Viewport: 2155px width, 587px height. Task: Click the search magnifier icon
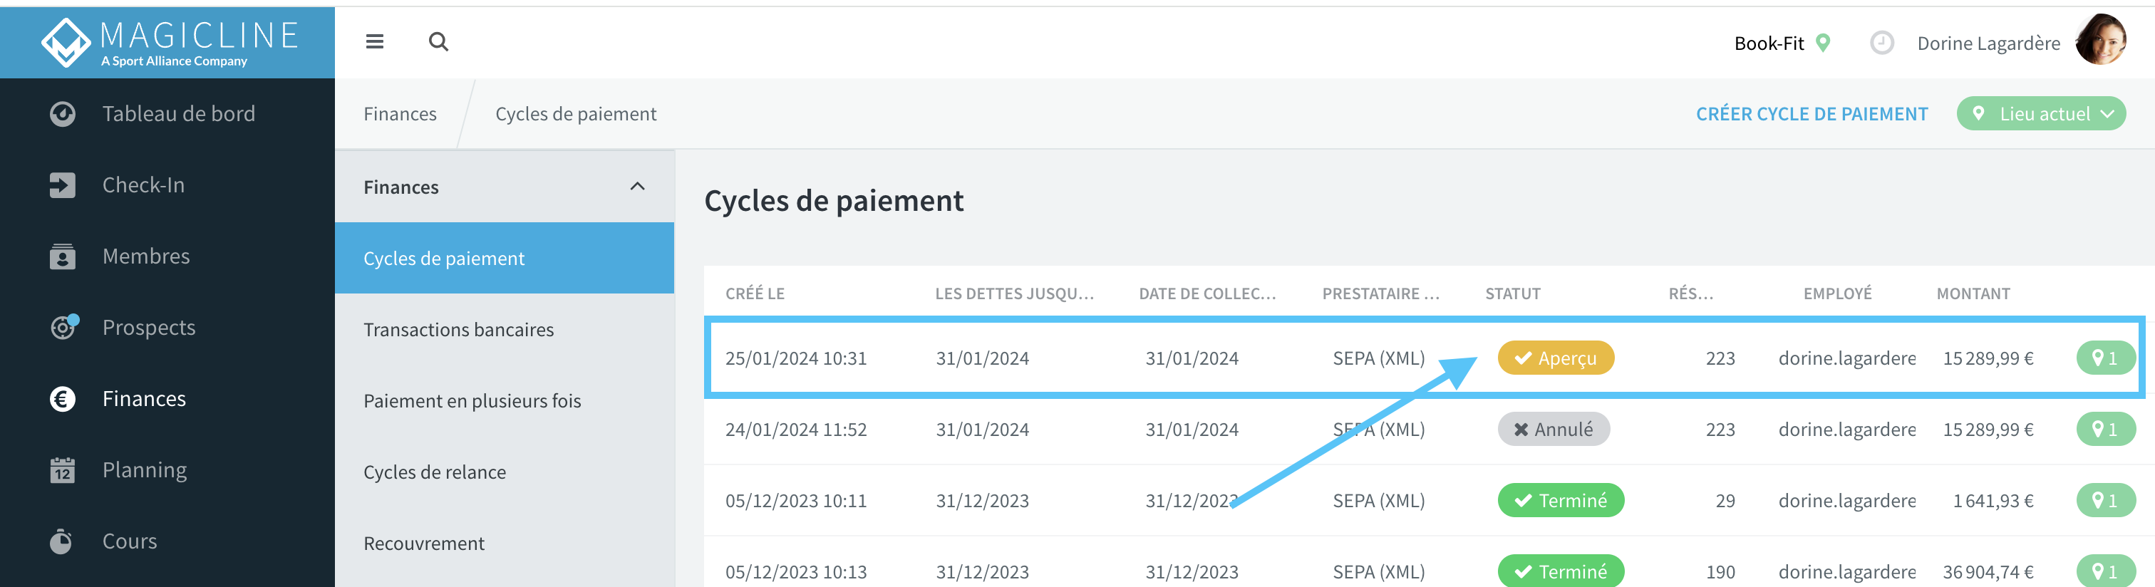pos(438,42)
